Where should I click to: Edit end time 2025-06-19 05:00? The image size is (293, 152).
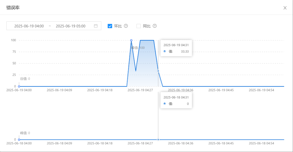(71, 26)
